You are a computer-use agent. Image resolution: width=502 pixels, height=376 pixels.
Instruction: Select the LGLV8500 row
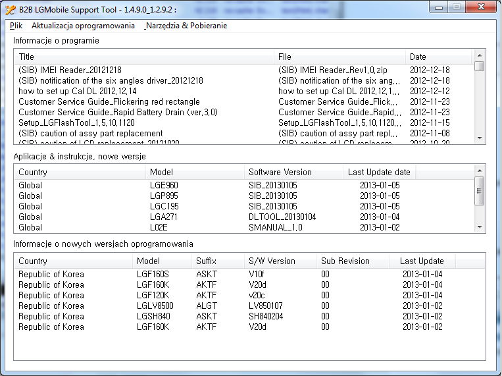[249, 306]
